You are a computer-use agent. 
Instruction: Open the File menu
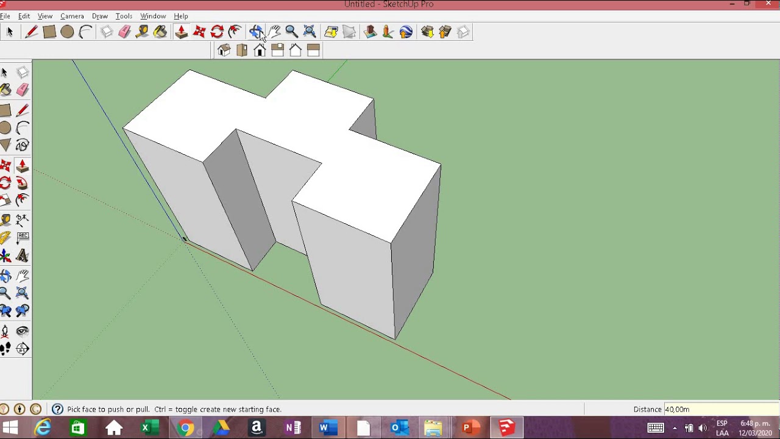[x=5, y=16]
